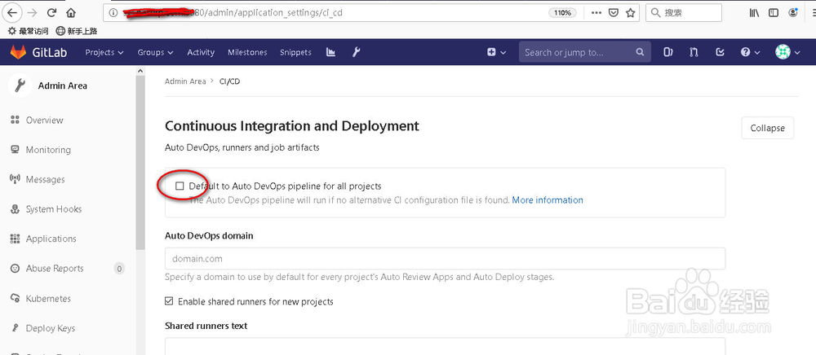
Task: Click the Overview sidebar icon
Action: [15, 120]
